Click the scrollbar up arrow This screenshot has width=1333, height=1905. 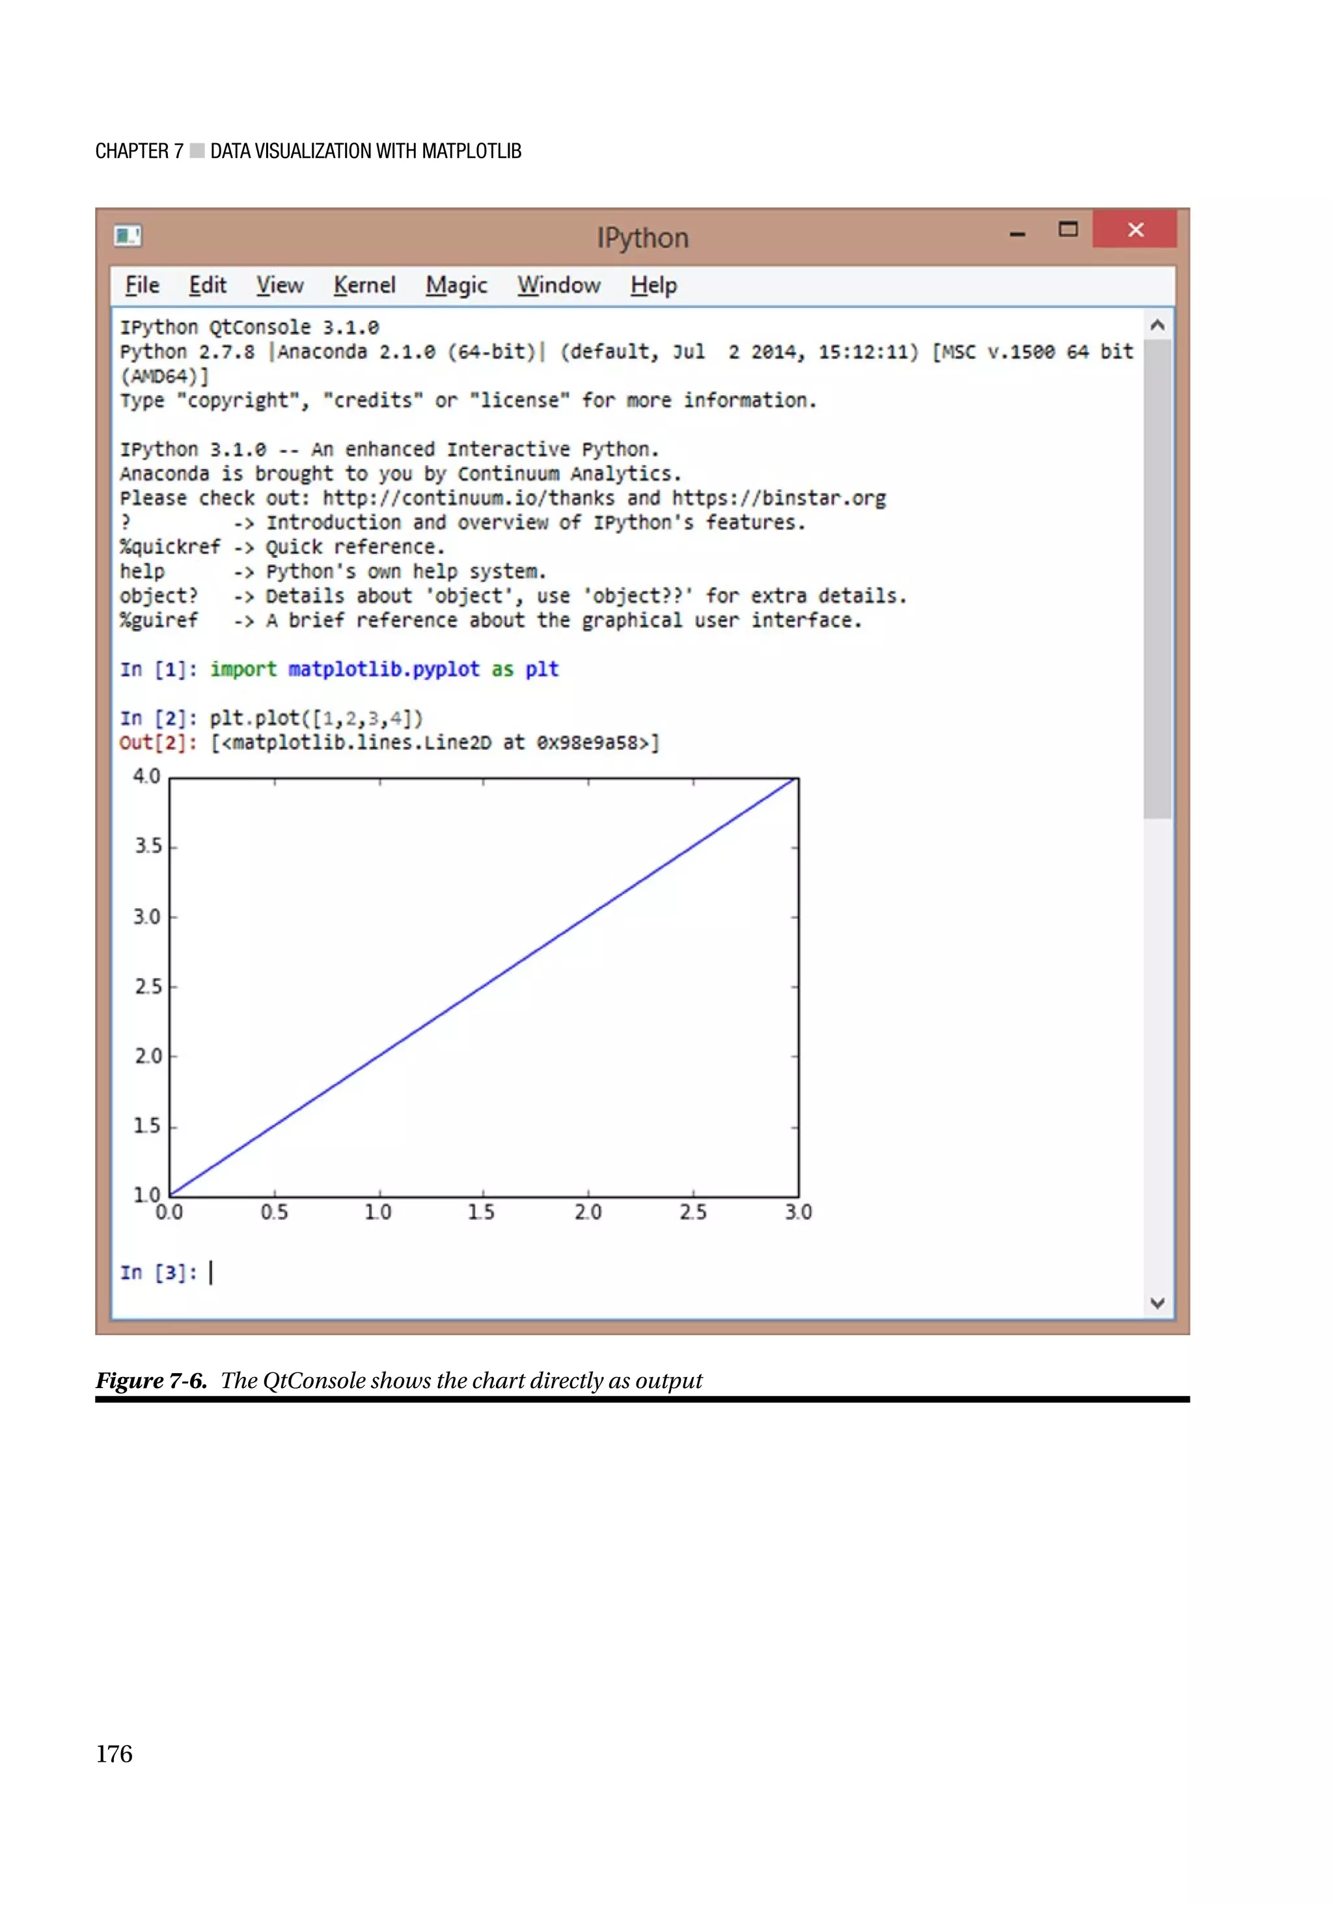1157,326
